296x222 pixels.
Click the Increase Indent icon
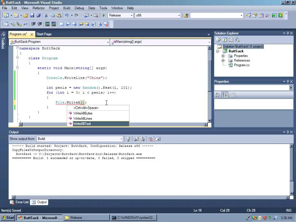40,24
